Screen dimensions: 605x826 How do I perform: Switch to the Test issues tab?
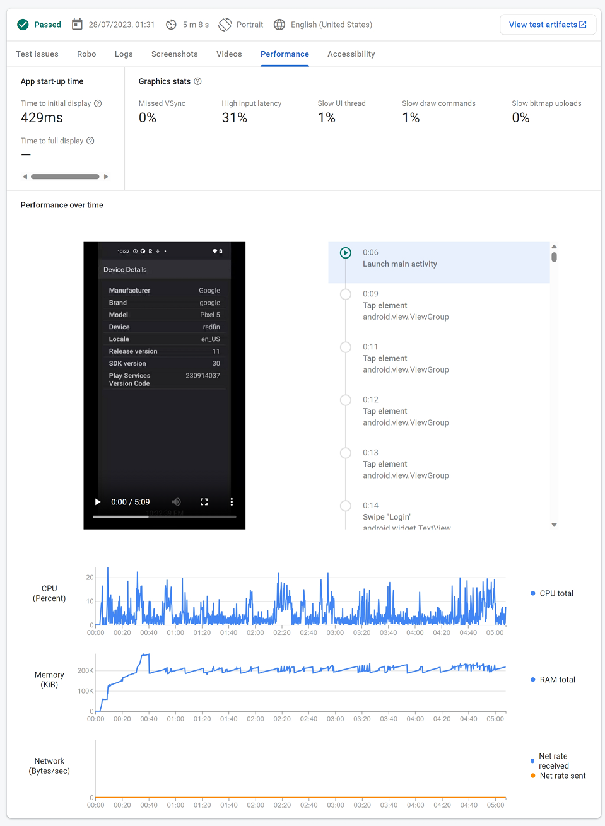click(x=37, y=54)
